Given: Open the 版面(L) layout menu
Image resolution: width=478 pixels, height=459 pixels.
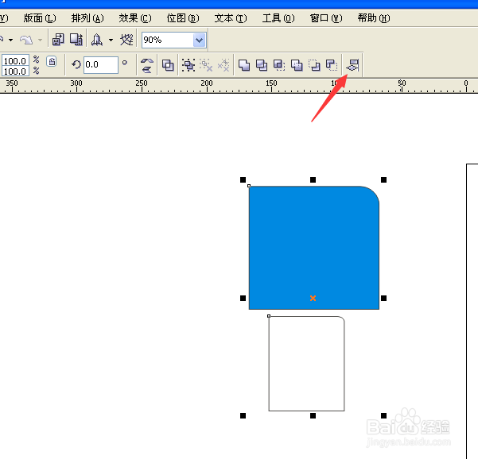Looking at the screenshot, I should coord(40,18).
